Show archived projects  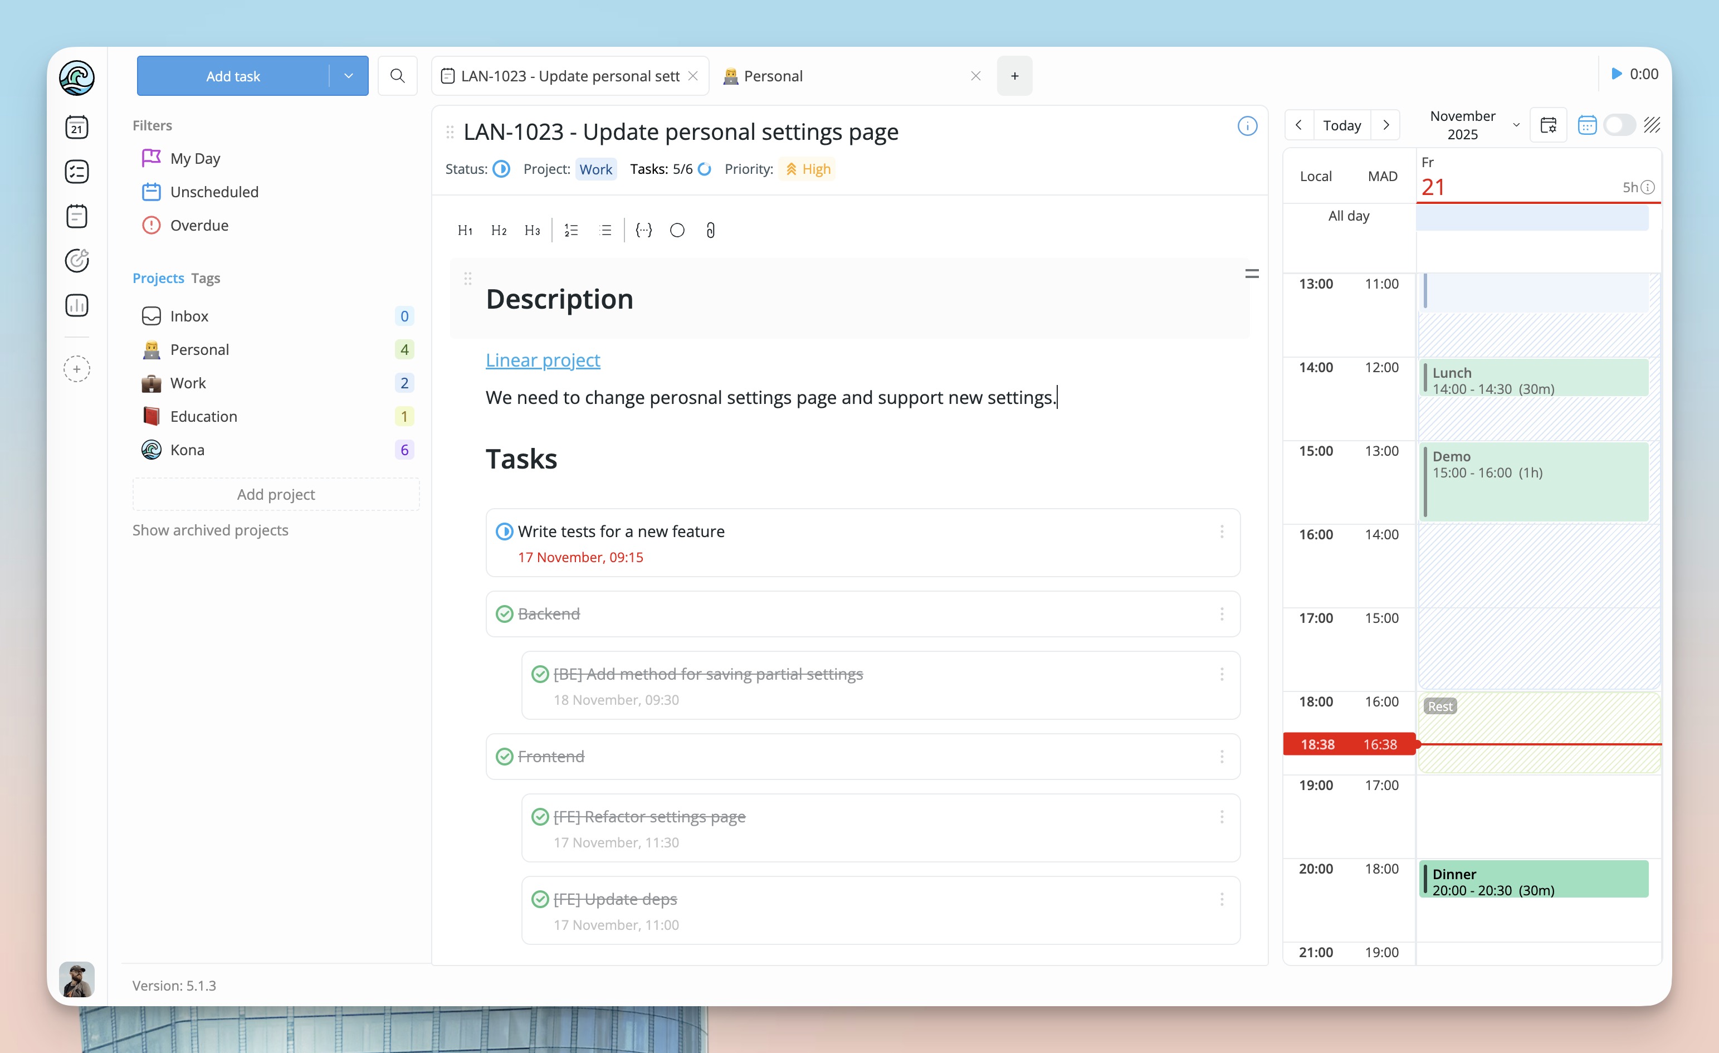point(211,530)
